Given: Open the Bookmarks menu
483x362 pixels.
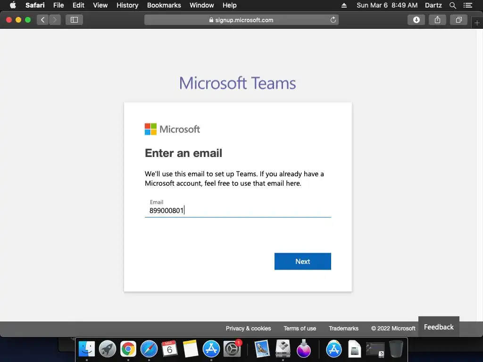Looking at the screenshot, I should tap(164, 5).
